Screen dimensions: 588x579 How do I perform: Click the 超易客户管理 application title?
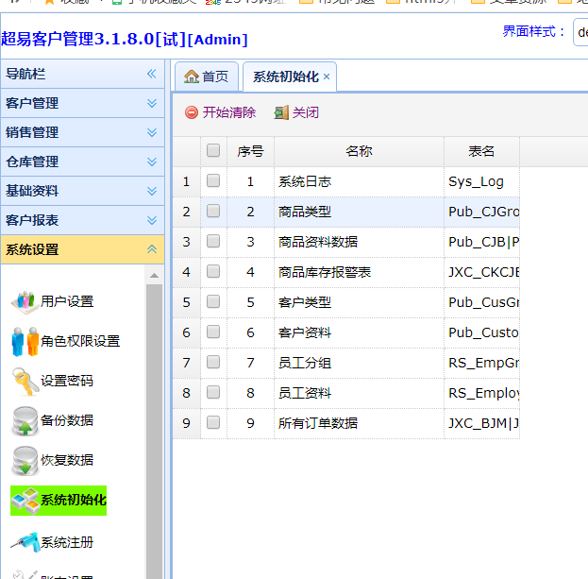[x=125, y=39]
